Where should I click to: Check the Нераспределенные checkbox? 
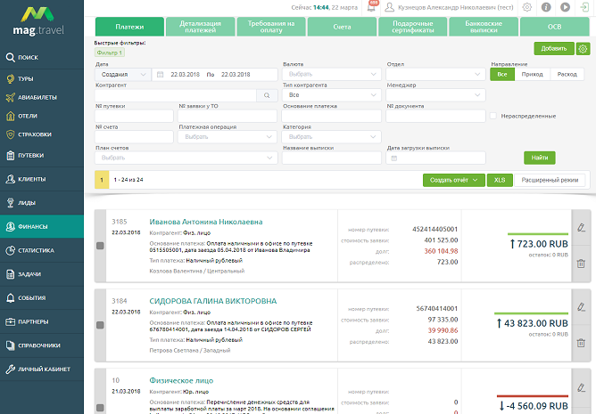pyautogui.click(x=493, y=116)
